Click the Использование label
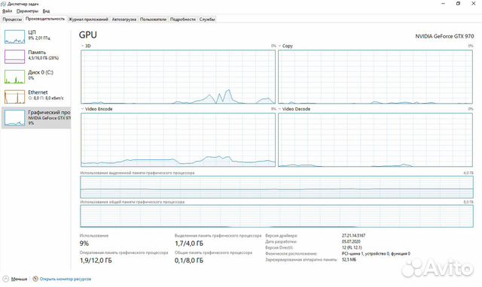Image resolution: width=482 pixels, height=287 pixels. click(x=94, y=235)
